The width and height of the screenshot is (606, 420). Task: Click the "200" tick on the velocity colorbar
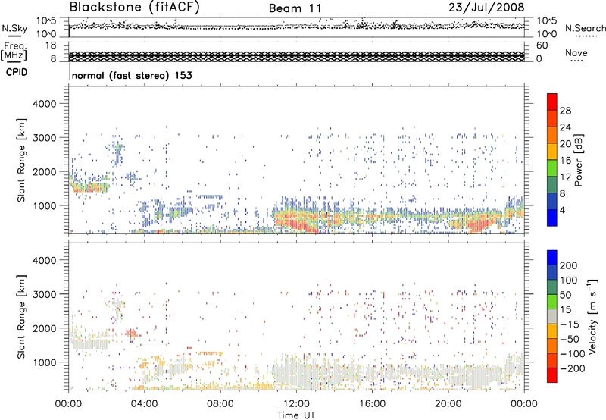[569, 265]
